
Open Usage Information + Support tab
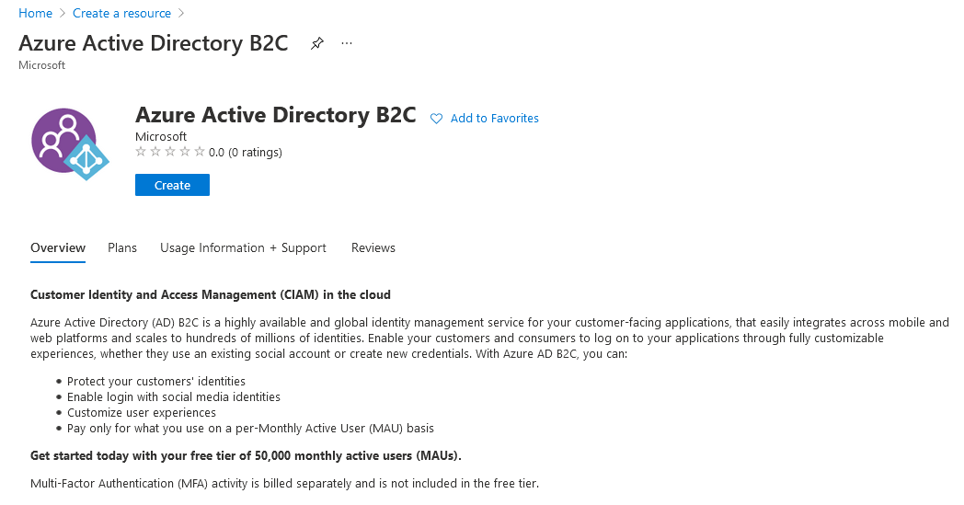243,247
